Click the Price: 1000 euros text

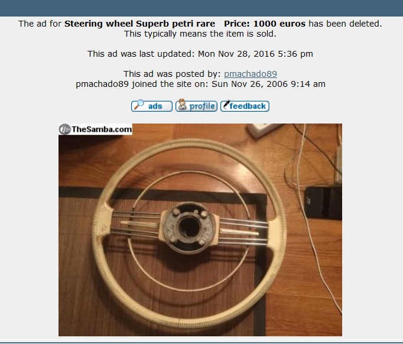(265, 24)
